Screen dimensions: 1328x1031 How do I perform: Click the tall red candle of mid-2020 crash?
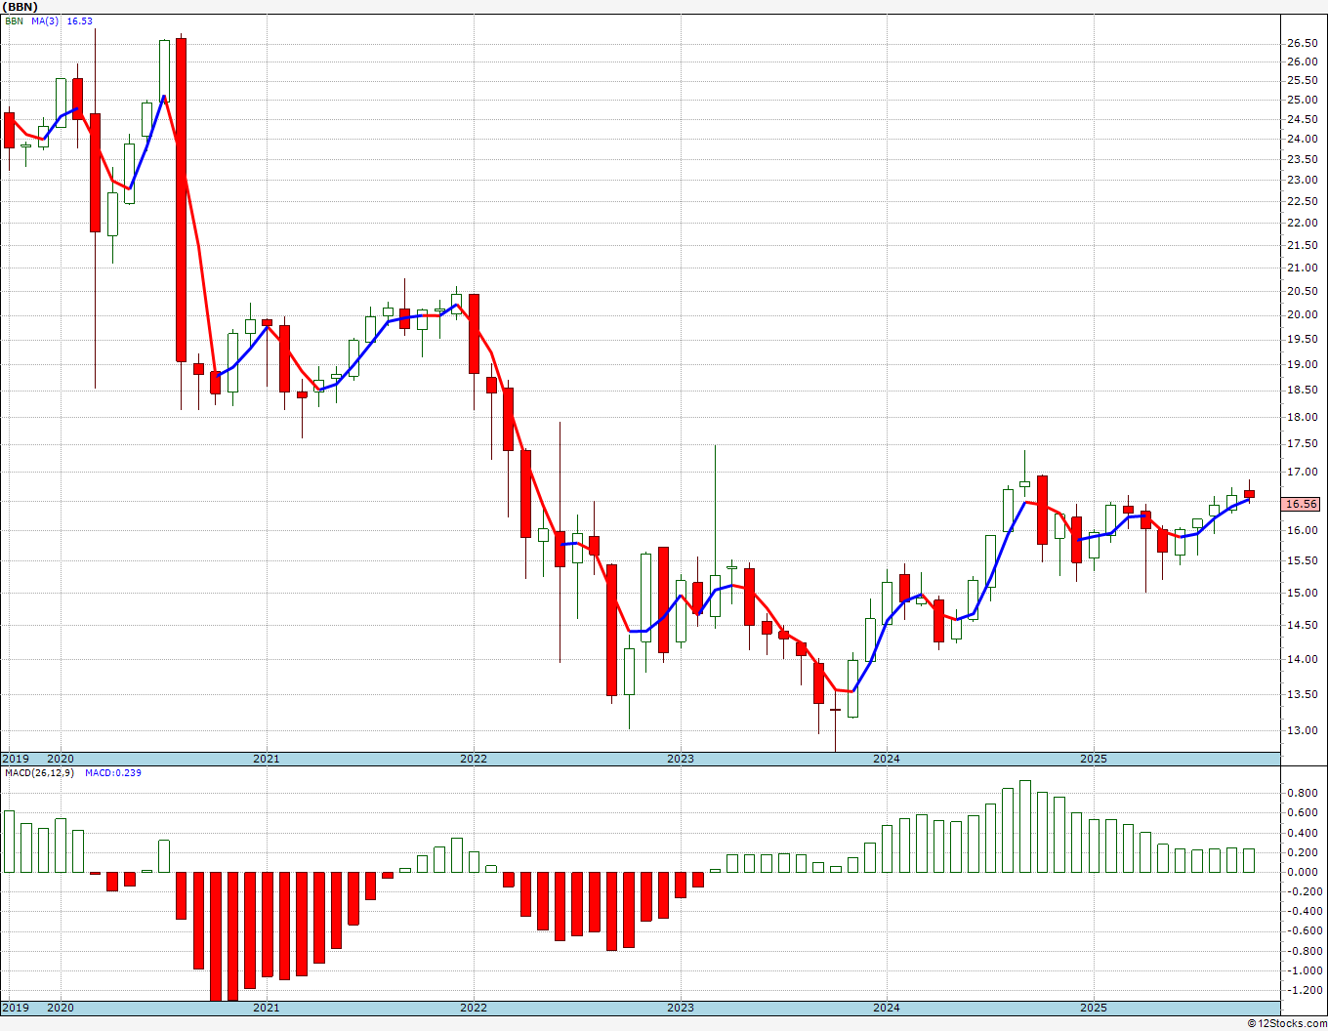coord(181,200)
